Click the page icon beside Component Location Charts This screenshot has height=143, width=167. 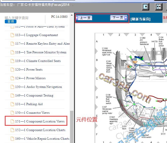[12, 130]
